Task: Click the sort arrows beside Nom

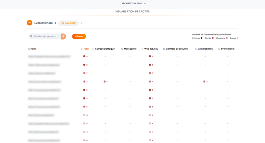Action: point(29,49)
